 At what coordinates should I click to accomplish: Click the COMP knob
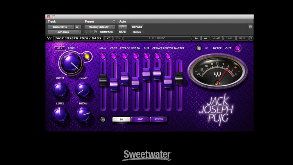[83, 90]
